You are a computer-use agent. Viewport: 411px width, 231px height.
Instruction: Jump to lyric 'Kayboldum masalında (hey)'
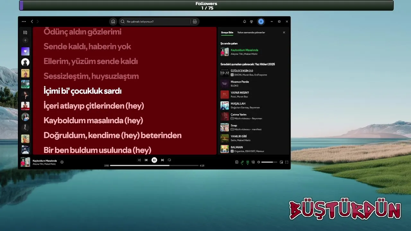(93, 120)
